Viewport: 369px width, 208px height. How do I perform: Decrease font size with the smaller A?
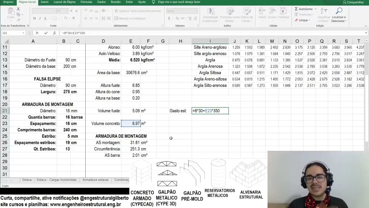coord(76,11)
